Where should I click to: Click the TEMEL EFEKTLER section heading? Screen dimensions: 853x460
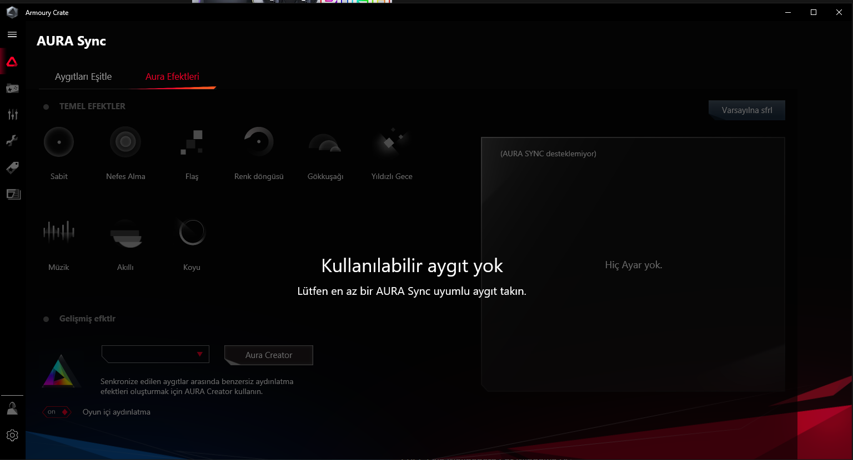coord(92,106)
